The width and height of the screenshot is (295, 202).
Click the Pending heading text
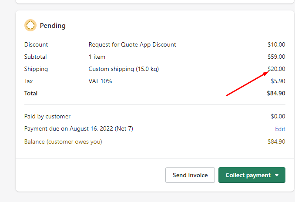(53, 26)
